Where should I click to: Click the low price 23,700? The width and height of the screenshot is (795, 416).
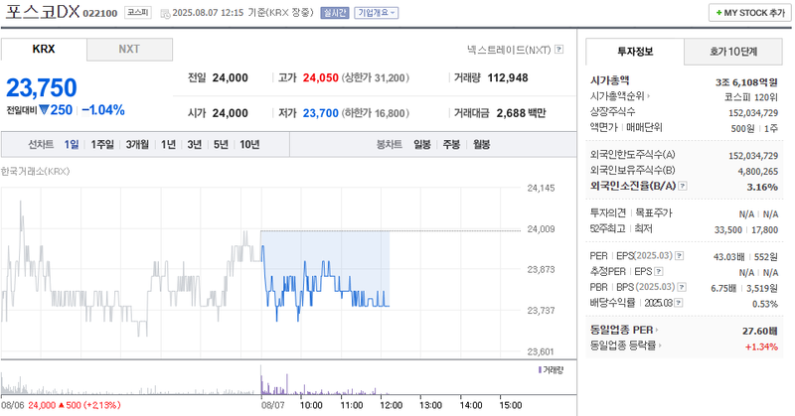pos(320,113)
